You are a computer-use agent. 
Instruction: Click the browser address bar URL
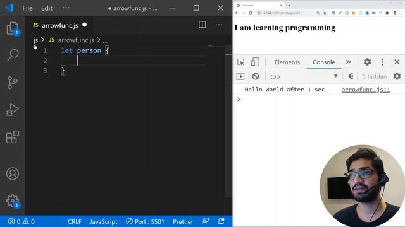pyautogui.click(x=281, y=13)
